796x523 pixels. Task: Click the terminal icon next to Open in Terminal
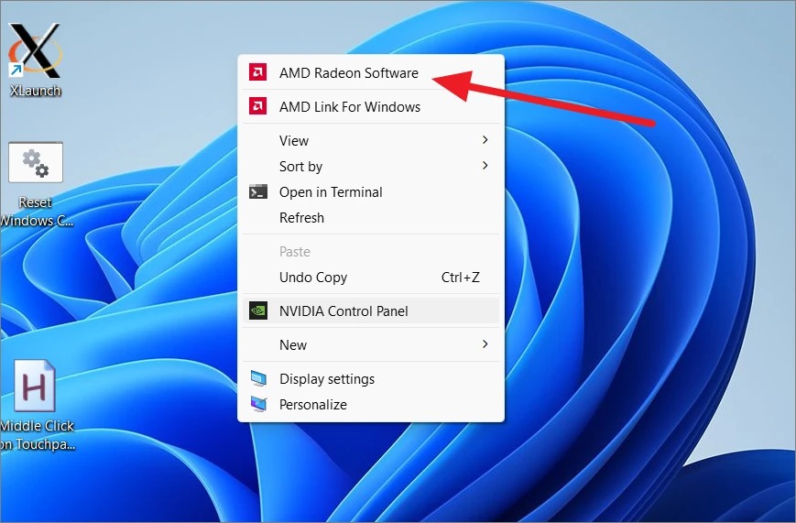pyautogui.click(x=258, y=192)
